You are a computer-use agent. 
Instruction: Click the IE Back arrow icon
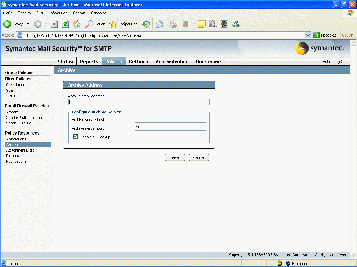click(7, 24)
